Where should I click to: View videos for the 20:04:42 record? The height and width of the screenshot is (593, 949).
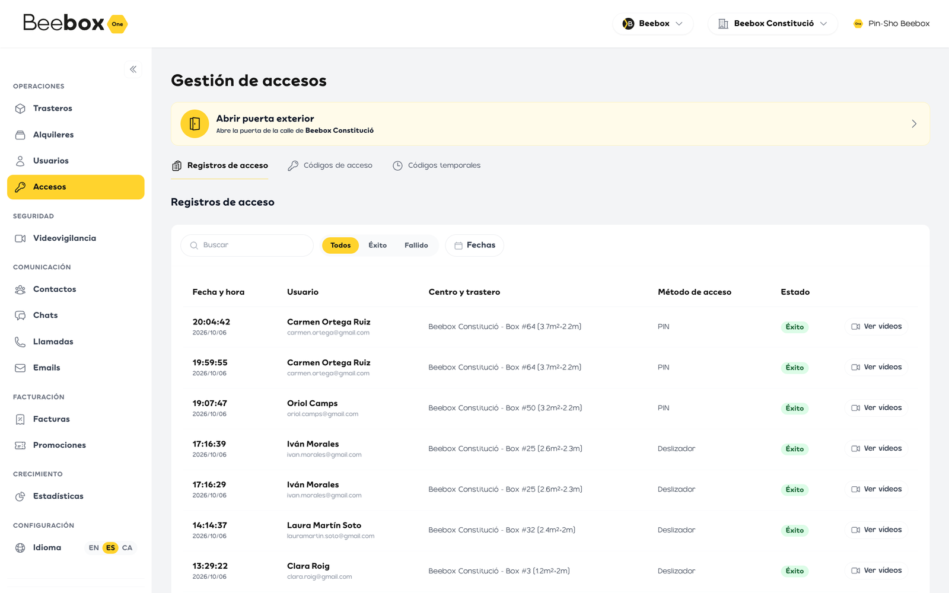pos(877,327)
